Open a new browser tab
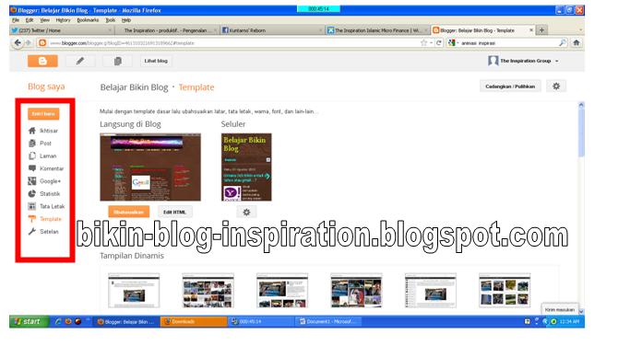 (x=541, y=30)
